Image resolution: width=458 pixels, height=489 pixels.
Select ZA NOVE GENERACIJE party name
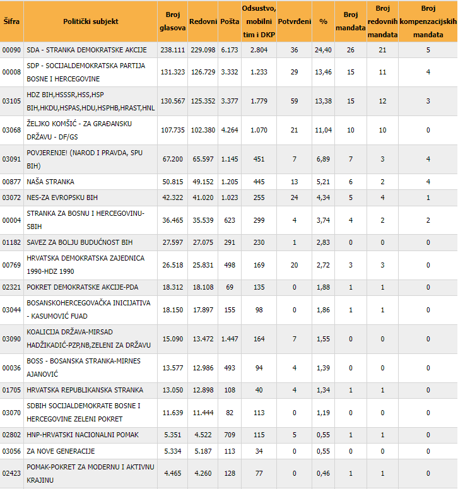[61, 452]
